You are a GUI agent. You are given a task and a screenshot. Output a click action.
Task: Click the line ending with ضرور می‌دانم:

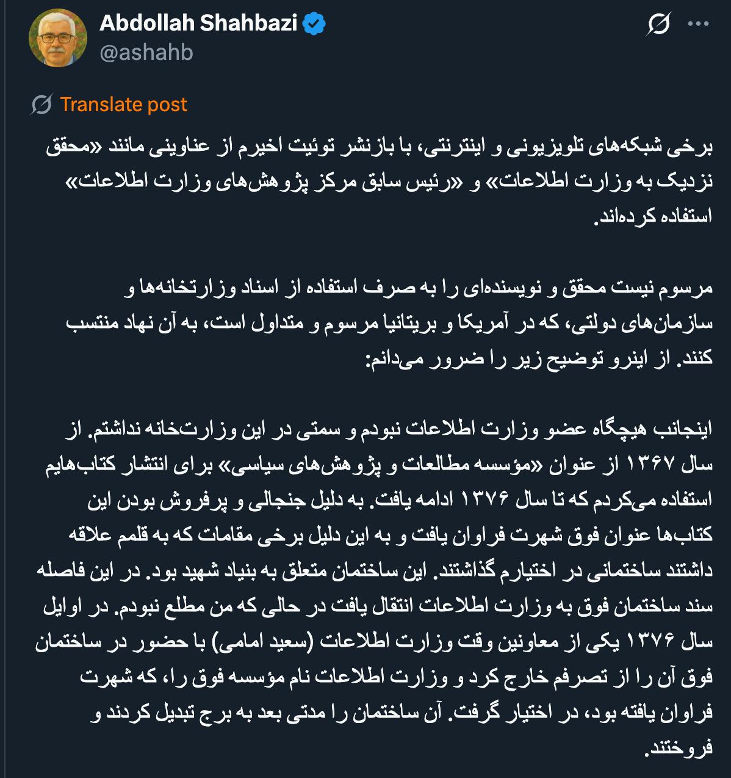click(539, 358)
